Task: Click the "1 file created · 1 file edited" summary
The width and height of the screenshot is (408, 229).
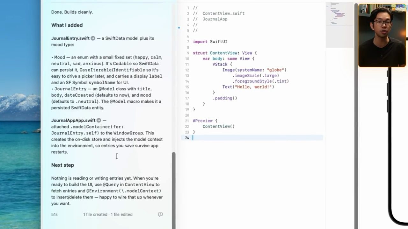Action: (108, 214)
